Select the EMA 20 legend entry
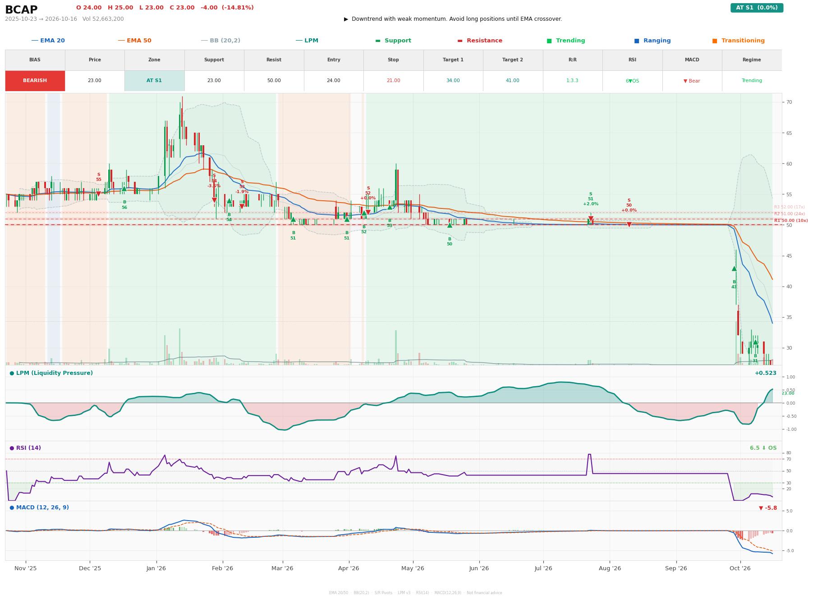813x600 pixels. pyautogui.click(x=48, y=41)
